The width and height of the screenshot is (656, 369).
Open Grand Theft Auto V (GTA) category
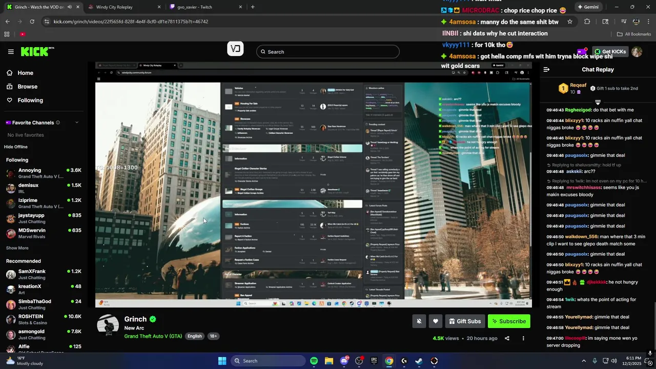pos(153,336)
